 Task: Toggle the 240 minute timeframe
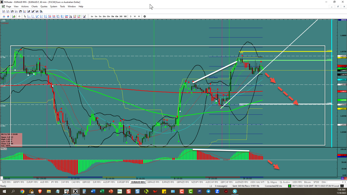point(121,16)
